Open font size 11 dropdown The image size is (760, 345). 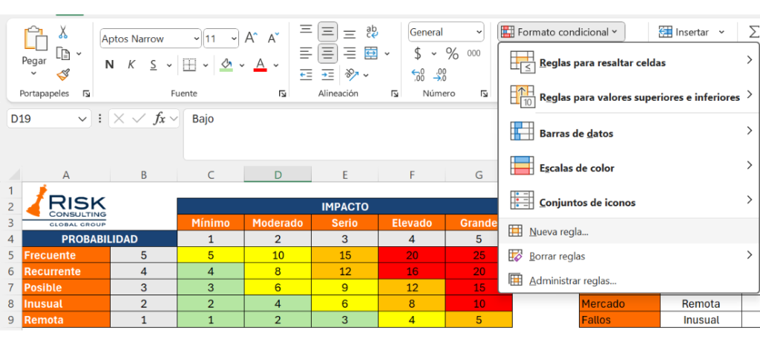[234, 39]
